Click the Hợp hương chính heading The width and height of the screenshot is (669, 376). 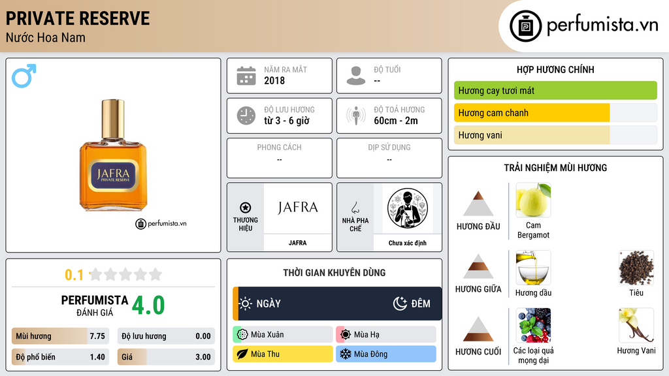(555, 69)
